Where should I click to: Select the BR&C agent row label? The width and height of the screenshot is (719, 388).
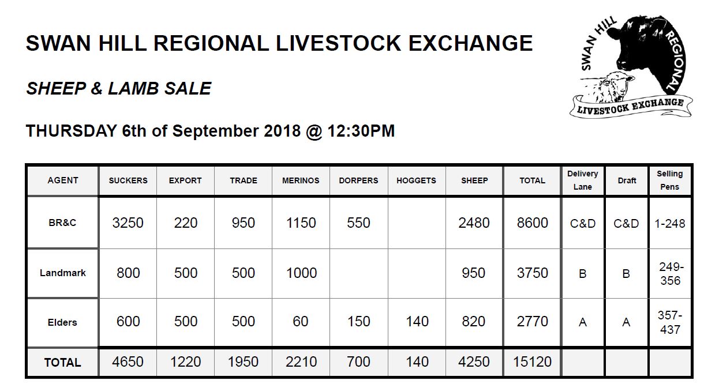pyautogui.click(x=62, y=223)
